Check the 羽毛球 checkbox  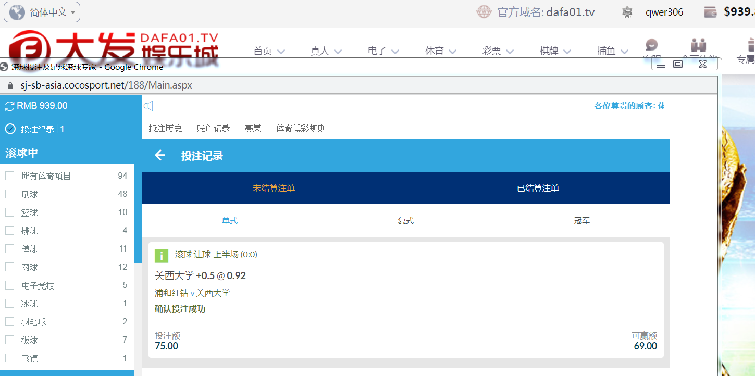pyautogui.click(x=9, y=322)
